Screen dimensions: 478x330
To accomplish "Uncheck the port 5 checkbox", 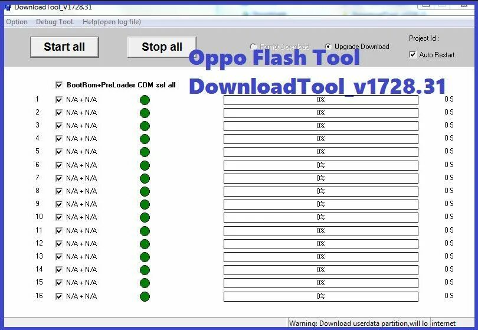I will click(59, 152).
